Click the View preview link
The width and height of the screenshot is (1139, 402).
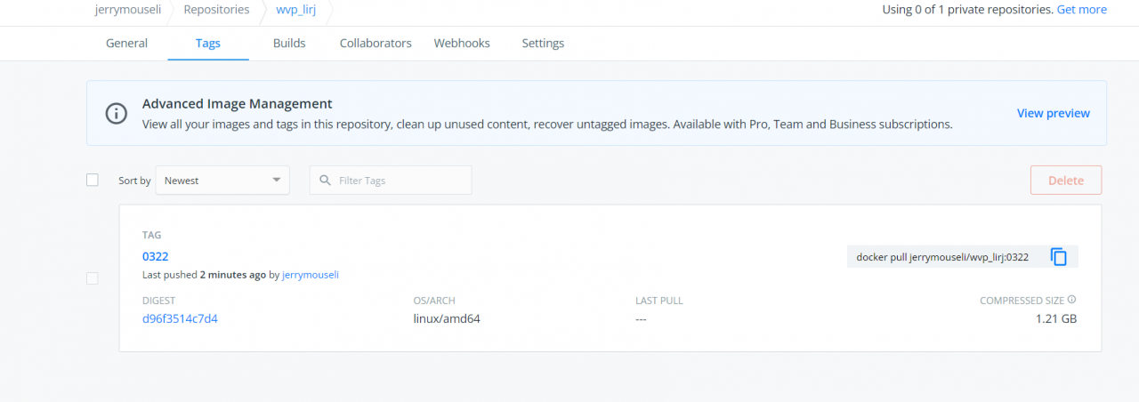(1053, 113)
